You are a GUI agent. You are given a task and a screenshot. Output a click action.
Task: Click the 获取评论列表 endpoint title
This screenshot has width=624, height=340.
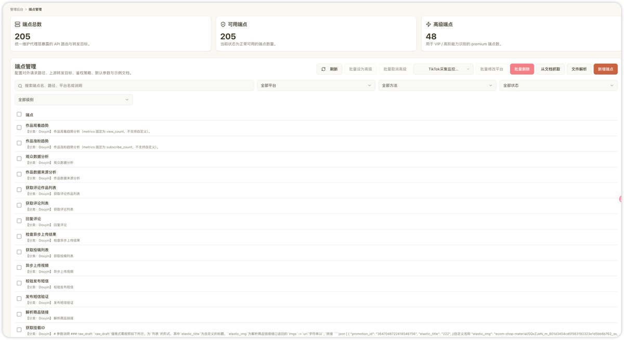(37, 203)
